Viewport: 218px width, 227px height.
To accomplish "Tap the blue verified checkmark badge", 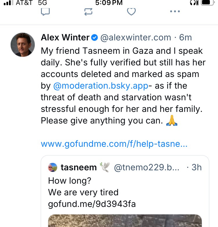I will (x=94, y=37).
